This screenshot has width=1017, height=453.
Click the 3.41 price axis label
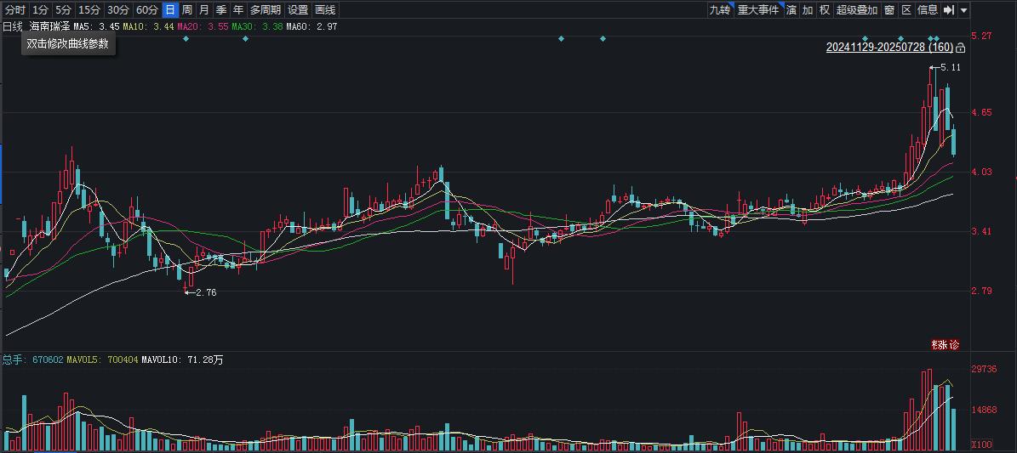pos(981,231)
